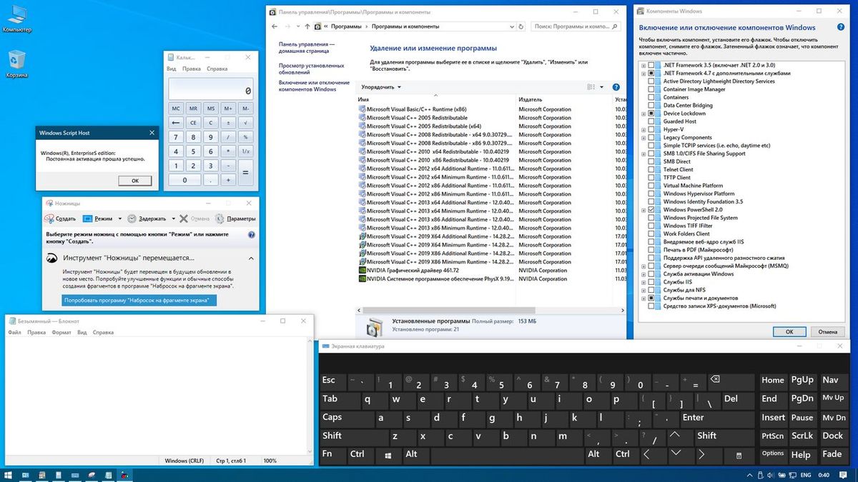This screenshot has height=482, width=858.
Task: Open Файл menu in Блокнот
Action: coord(14,333)
